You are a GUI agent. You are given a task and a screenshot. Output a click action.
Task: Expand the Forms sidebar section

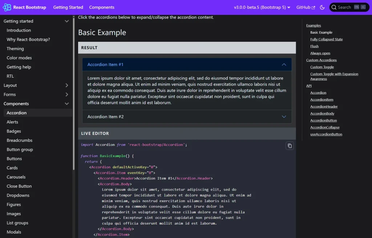point(67,94)
